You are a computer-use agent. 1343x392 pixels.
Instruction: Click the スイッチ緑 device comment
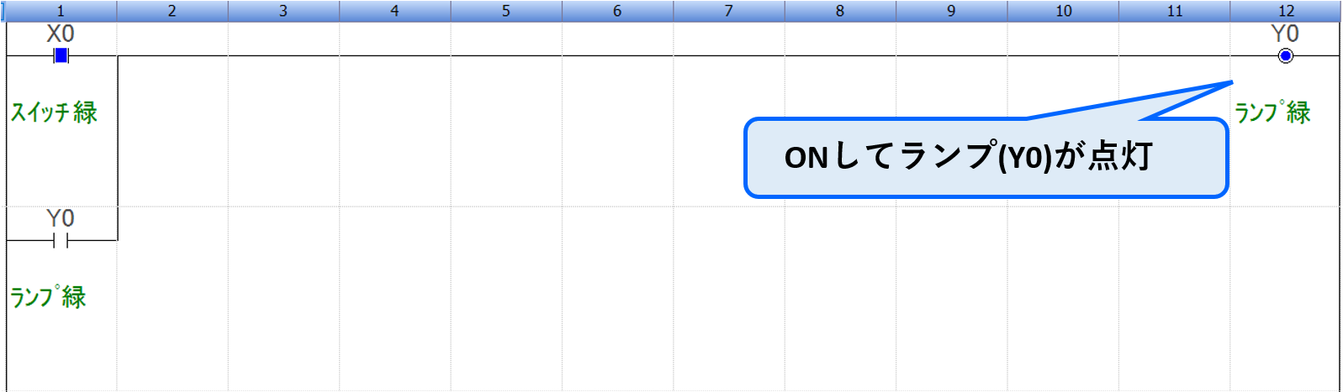point(54,112)
